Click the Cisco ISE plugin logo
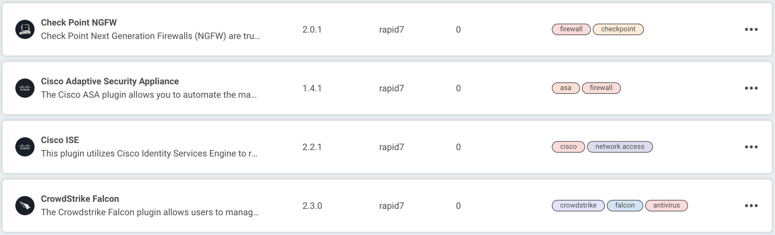 (25, 147)
